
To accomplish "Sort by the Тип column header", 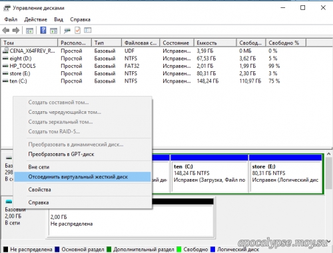I will (107, 43).
